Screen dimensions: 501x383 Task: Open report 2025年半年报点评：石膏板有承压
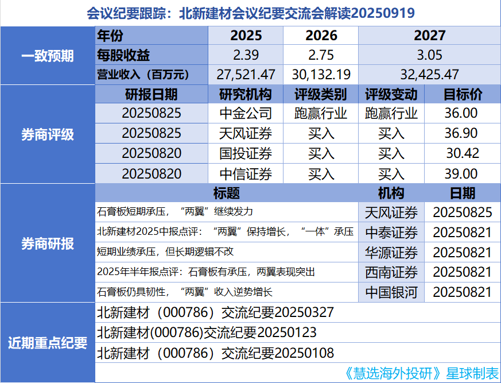coord(227,272)
